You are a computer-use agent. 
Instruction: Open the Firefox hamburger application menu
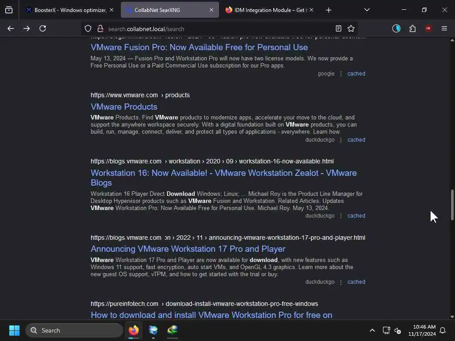pyautogui.click(x=444, y=28)
